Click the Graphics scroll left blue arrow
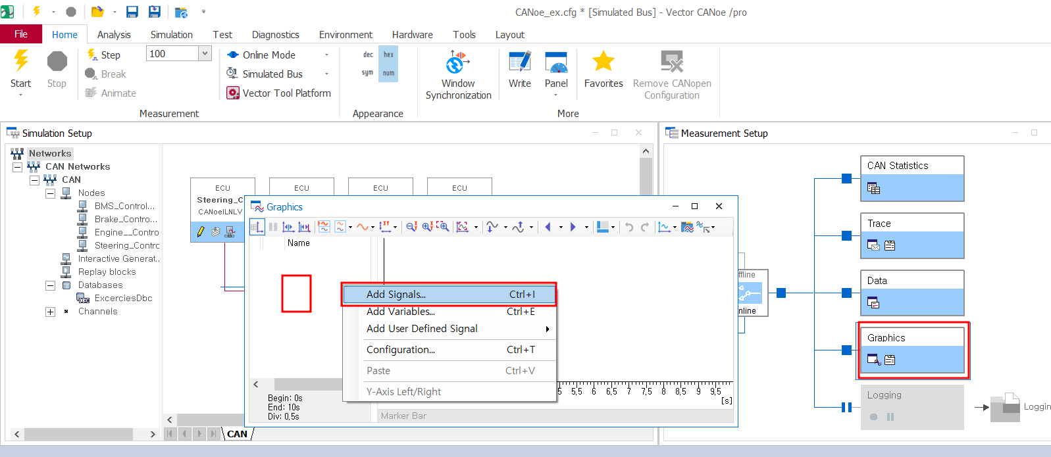The width and height of the screenshot is (1051, 457). [x=548, y=227]
